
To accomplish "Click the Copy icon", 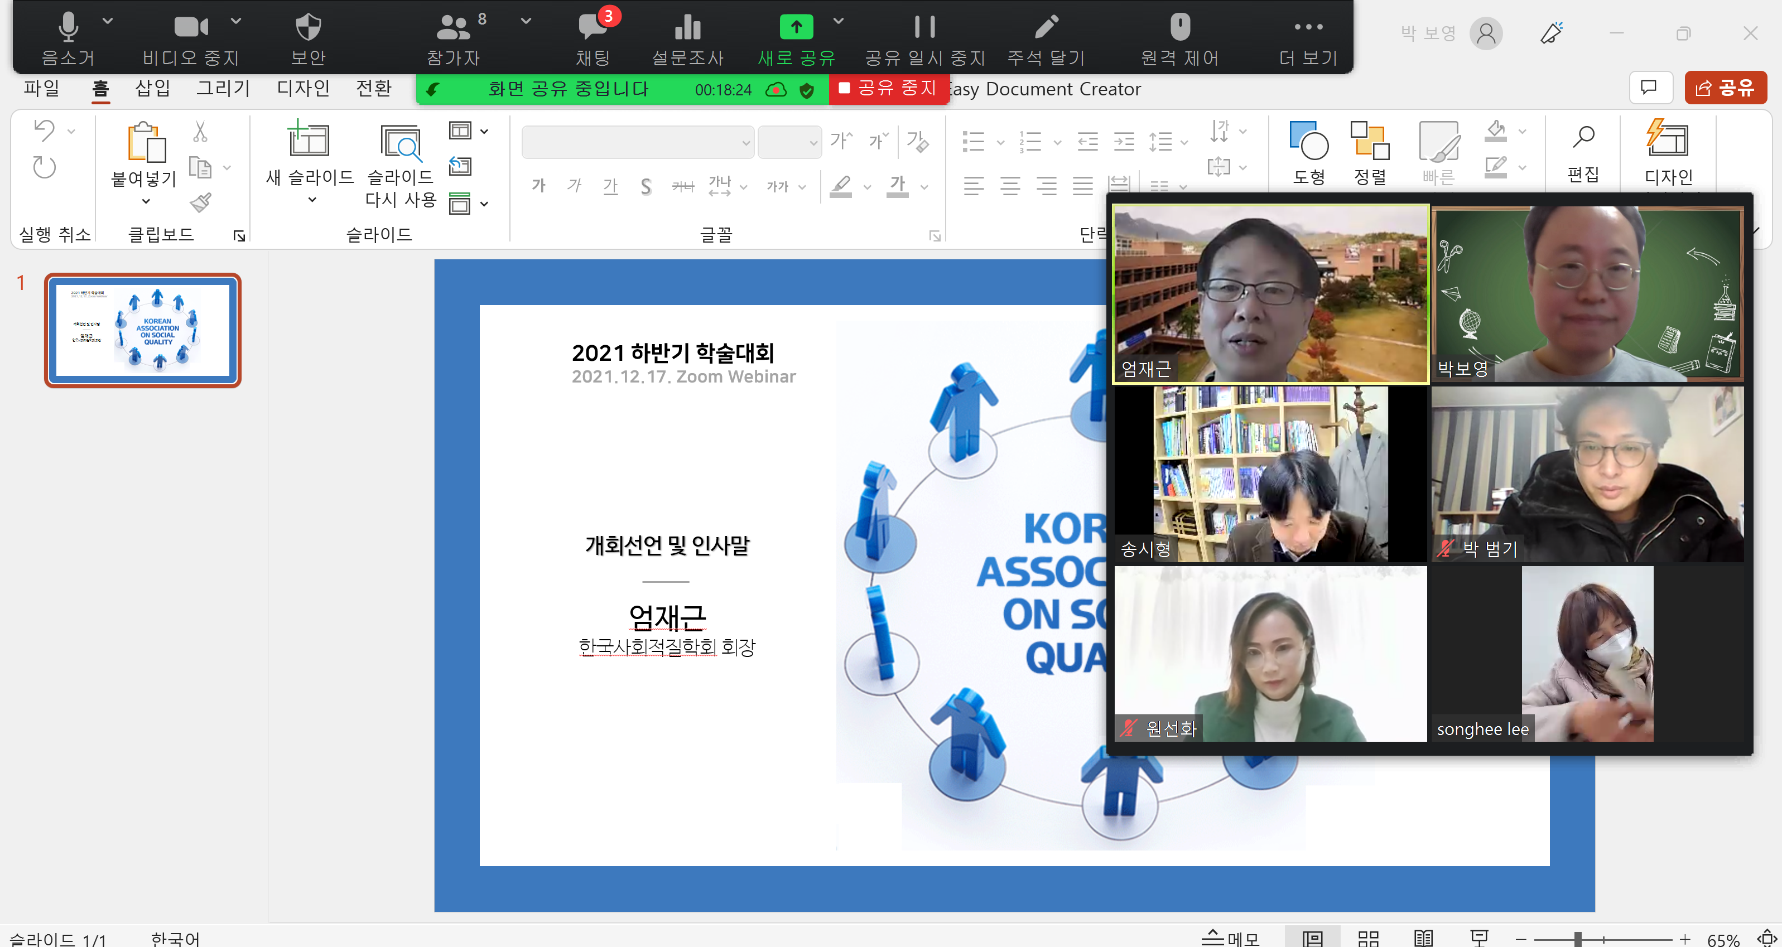I will [200, 167].
